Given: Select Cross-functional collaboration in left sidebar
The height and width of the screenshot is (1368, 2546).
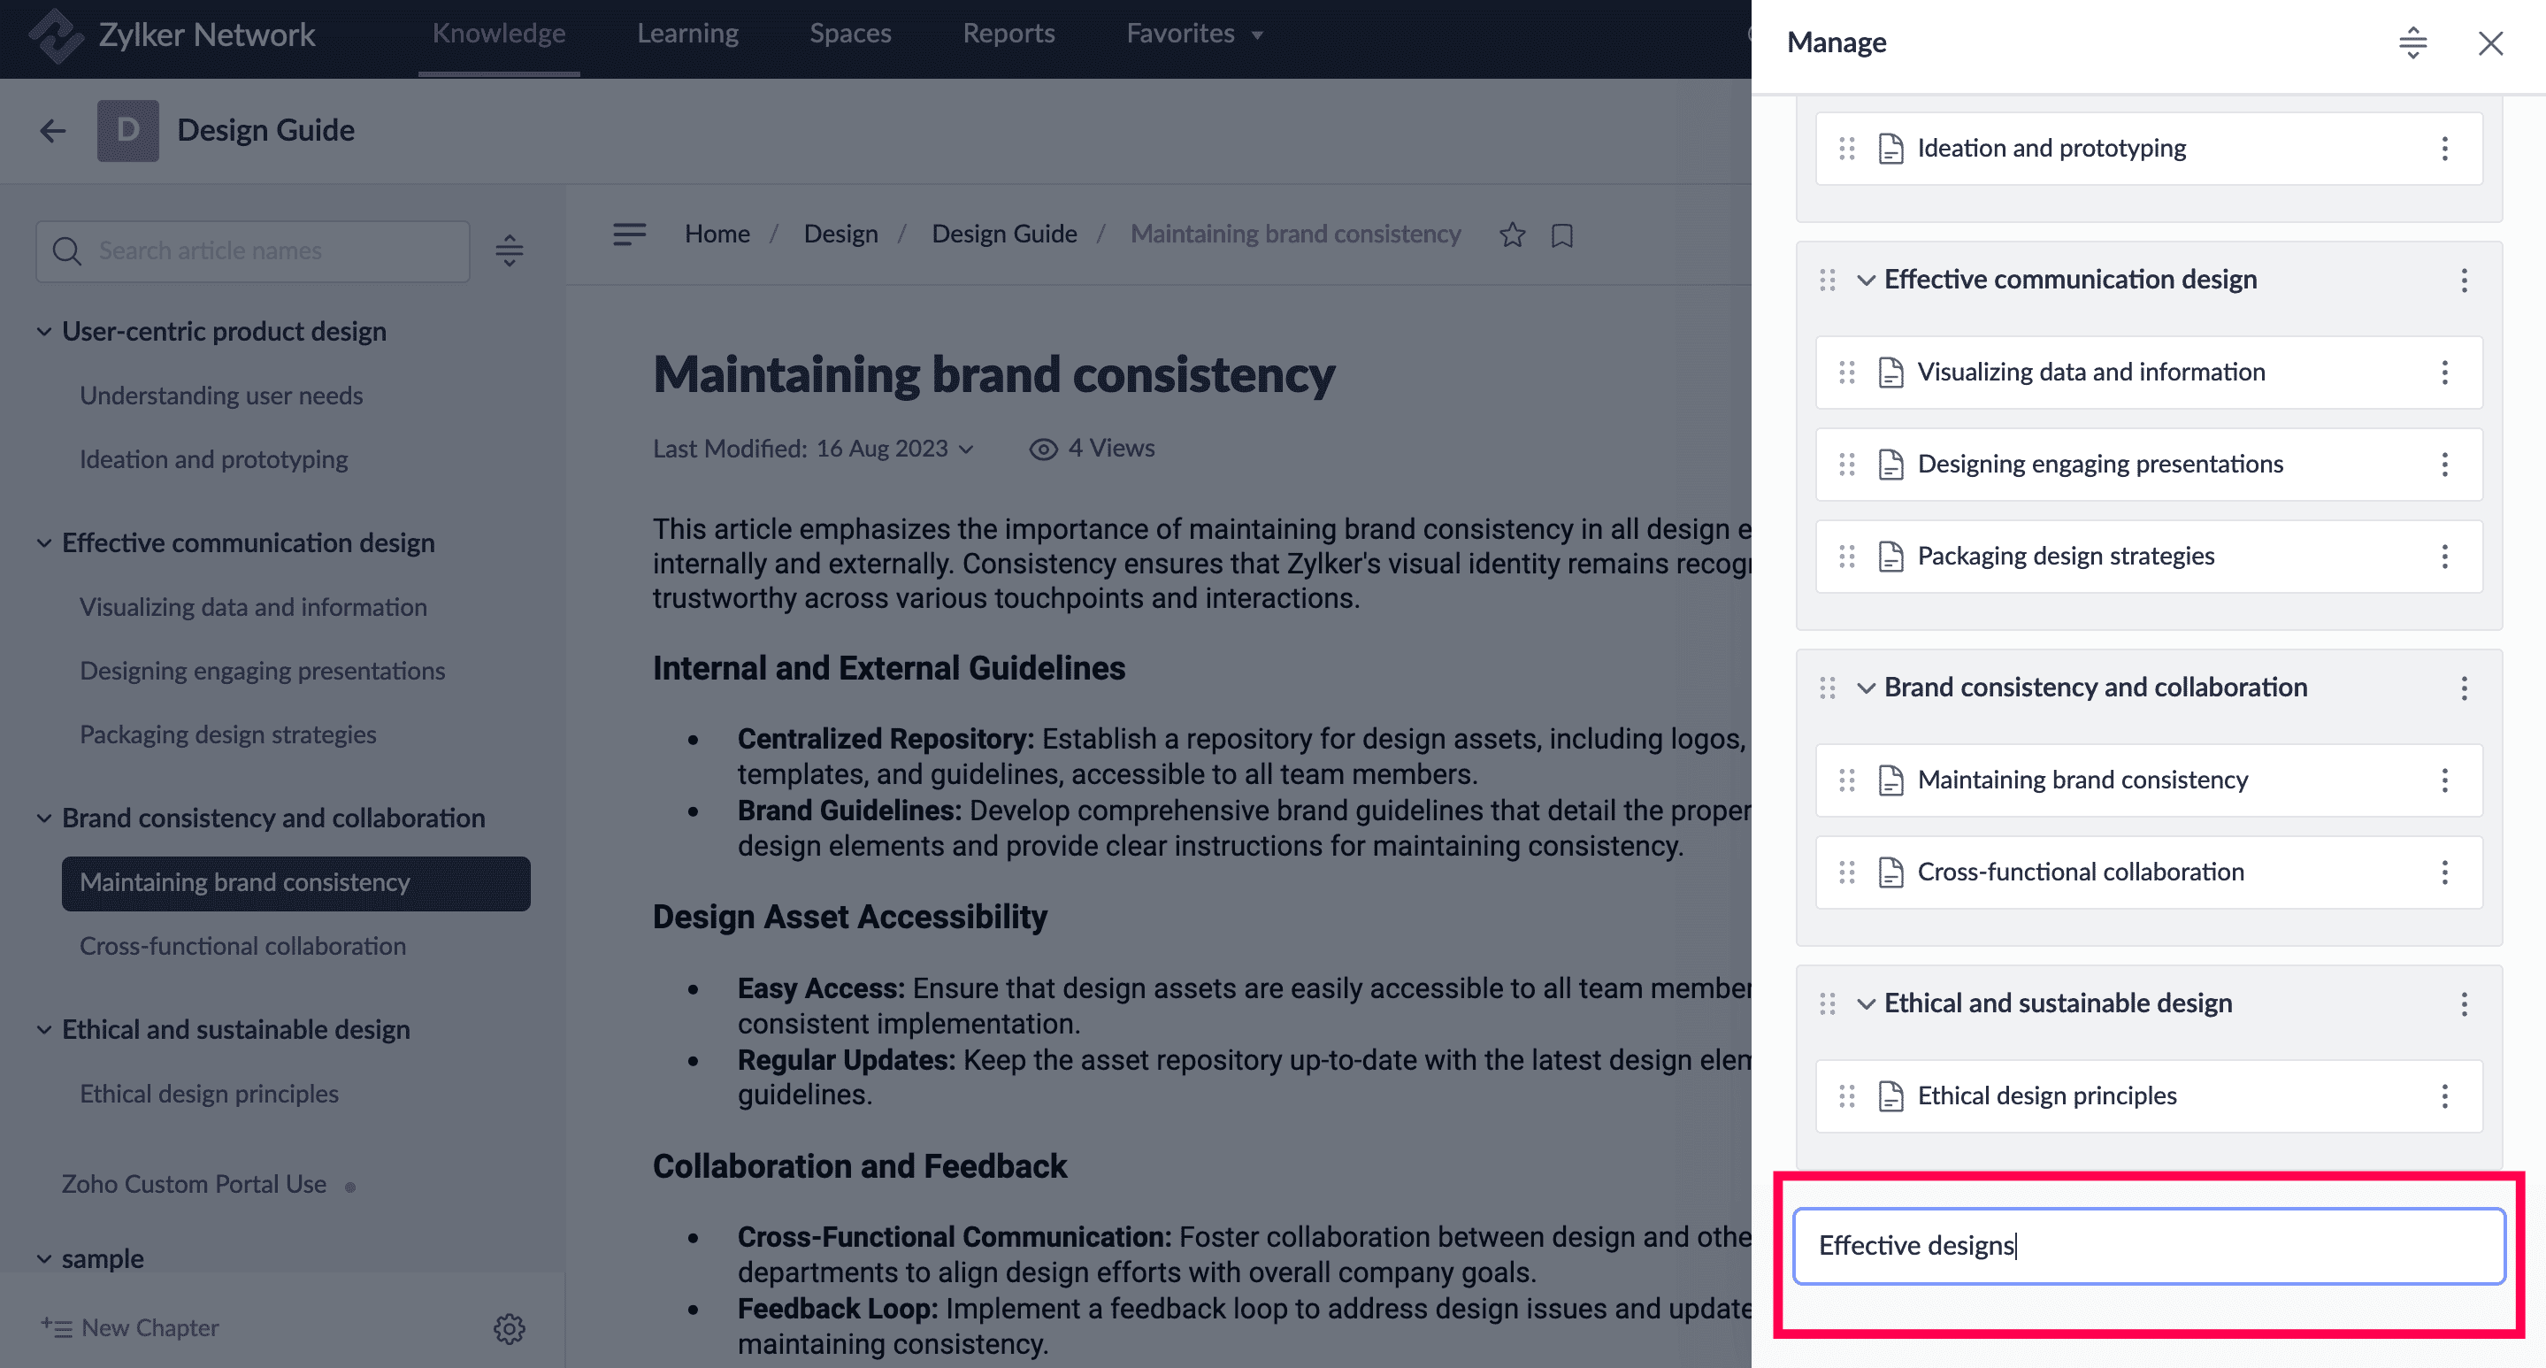Looking at the screenshot, I should point(242,946).
